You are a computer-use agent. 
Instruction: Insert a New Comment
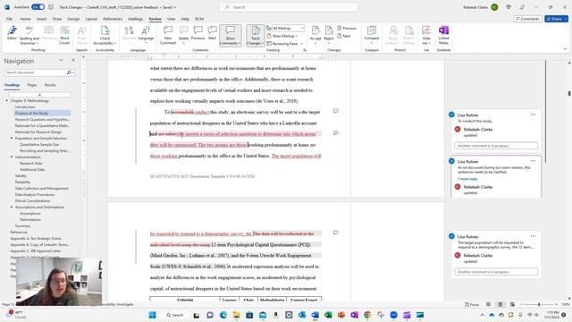168,36
